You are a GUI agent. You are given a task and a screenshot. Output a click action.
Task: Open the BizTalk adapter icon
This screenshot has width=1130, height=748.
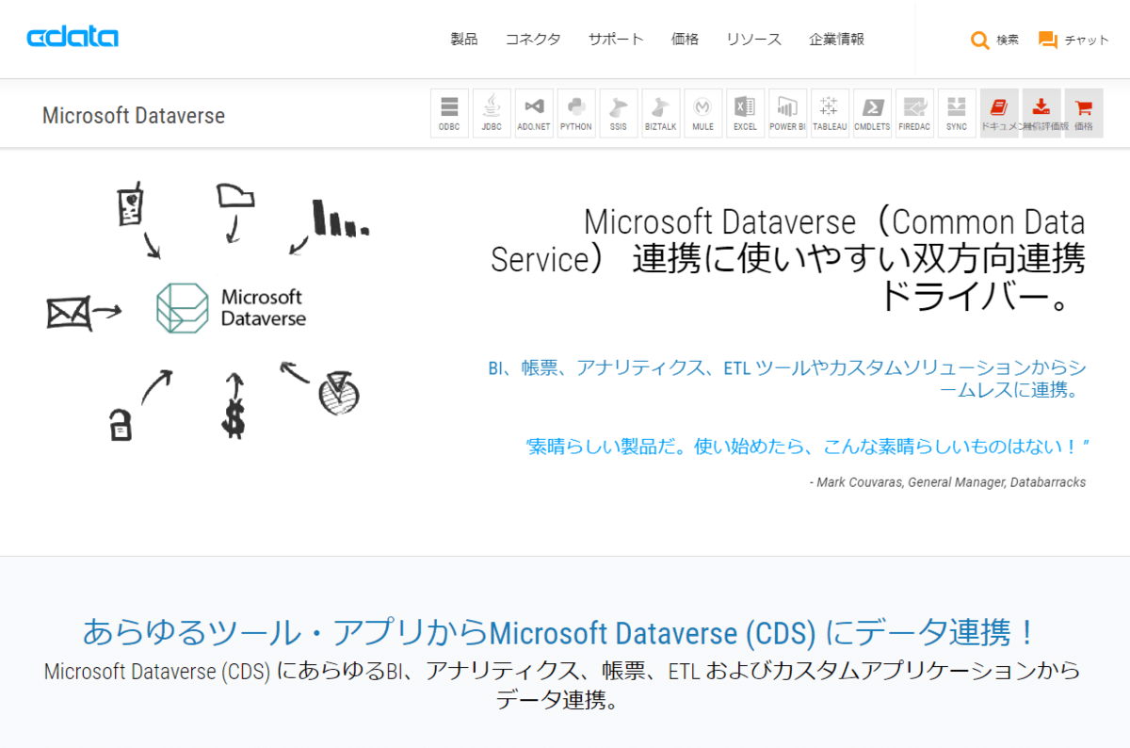(661, 113)
